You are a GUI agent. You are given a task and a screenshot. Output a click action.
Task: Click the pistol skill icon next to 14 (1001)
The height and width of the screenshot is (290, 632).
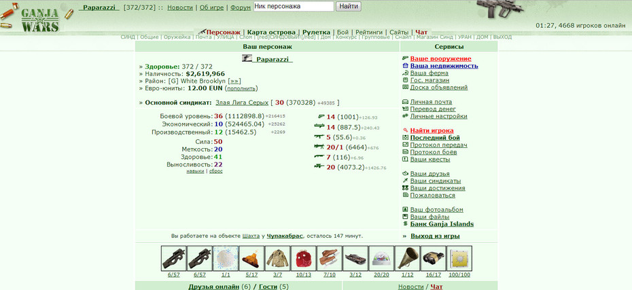pos(321,116)
